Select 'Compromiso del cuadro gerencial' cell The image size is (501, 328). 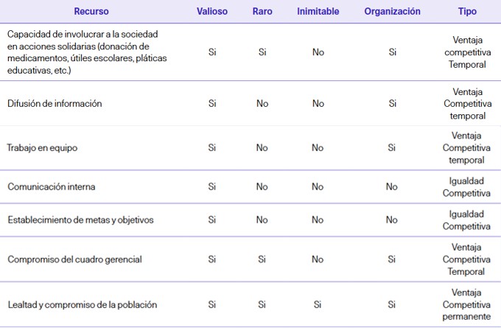coord(74,259)
